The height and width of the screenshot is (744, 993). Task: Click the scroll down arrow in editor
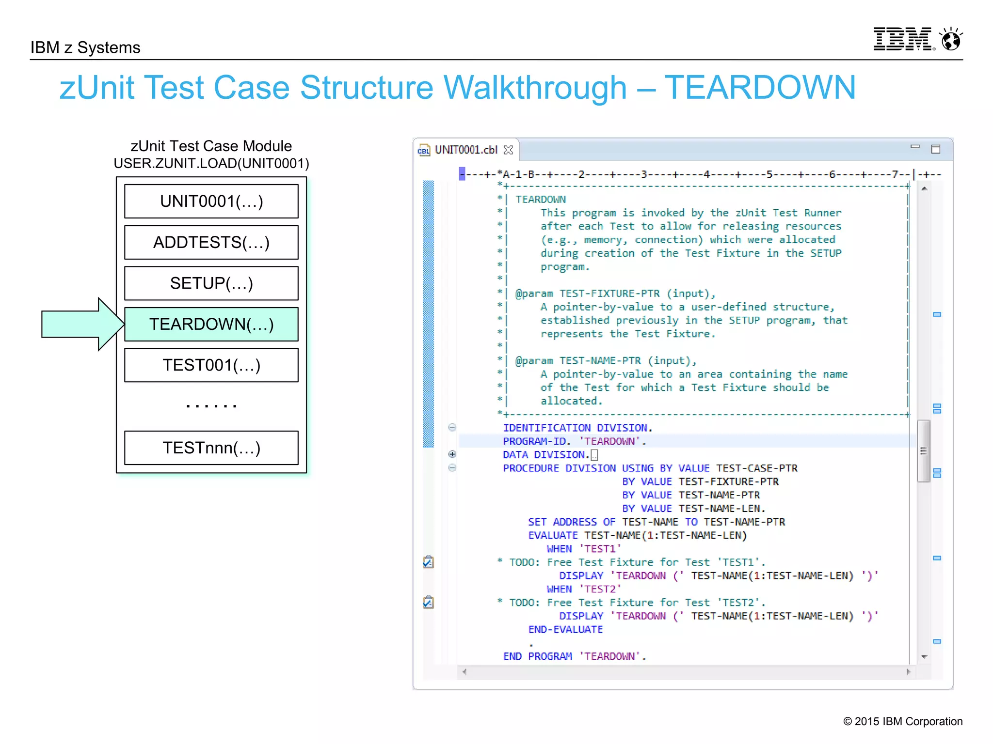(x=924, y=657)
